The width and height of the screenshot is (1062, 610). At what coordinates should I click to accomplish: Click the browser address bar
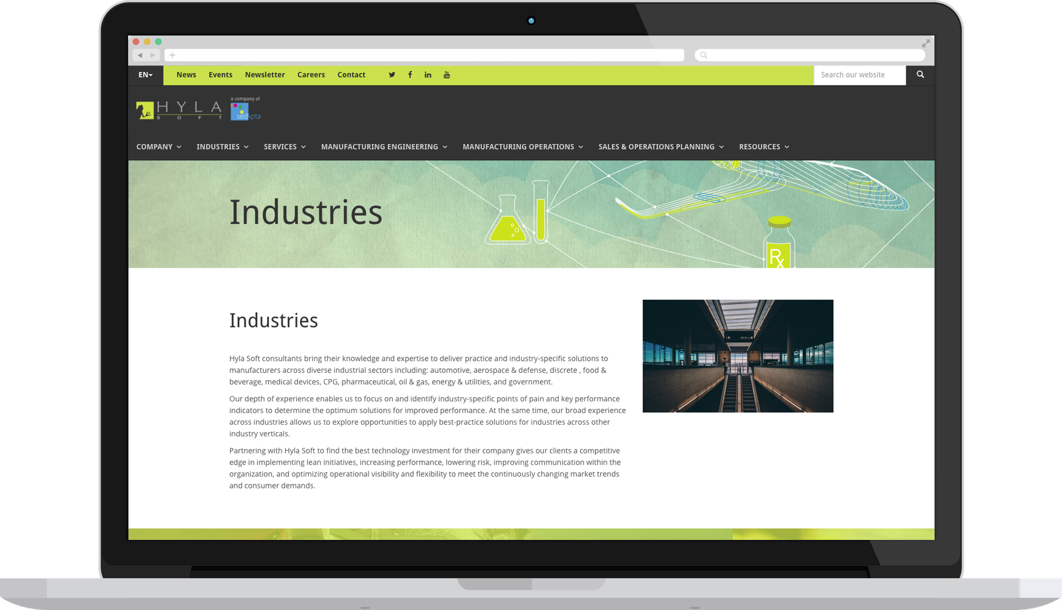click(x=424, y=55)
